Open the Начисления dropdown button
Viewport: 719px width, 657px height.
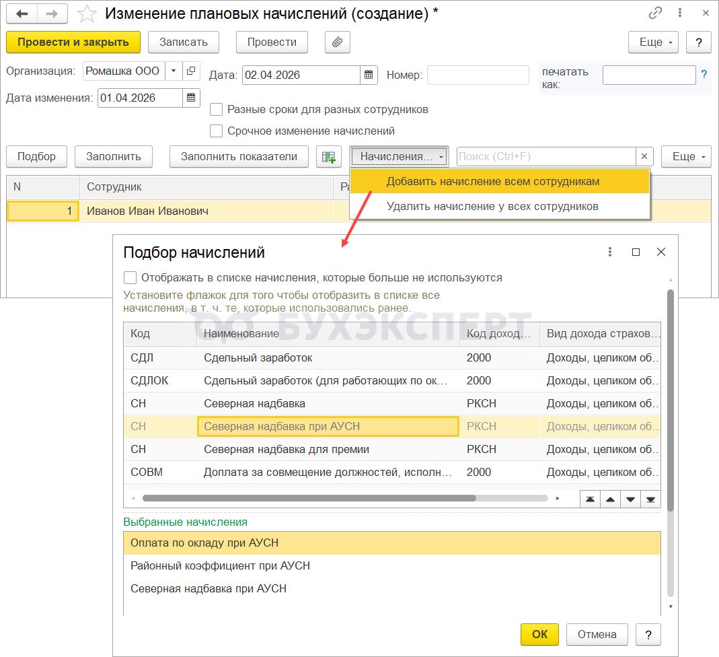pos(399,157)
